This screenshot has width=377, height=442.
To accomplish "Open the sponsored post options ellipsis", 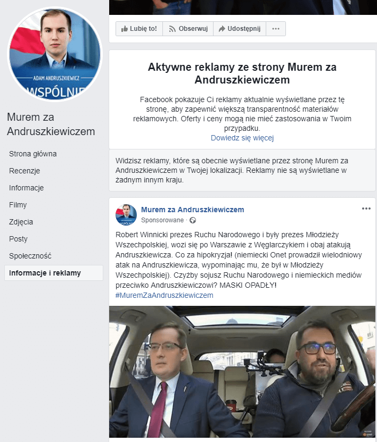I will pyautogui.click(x=366, y=209).
